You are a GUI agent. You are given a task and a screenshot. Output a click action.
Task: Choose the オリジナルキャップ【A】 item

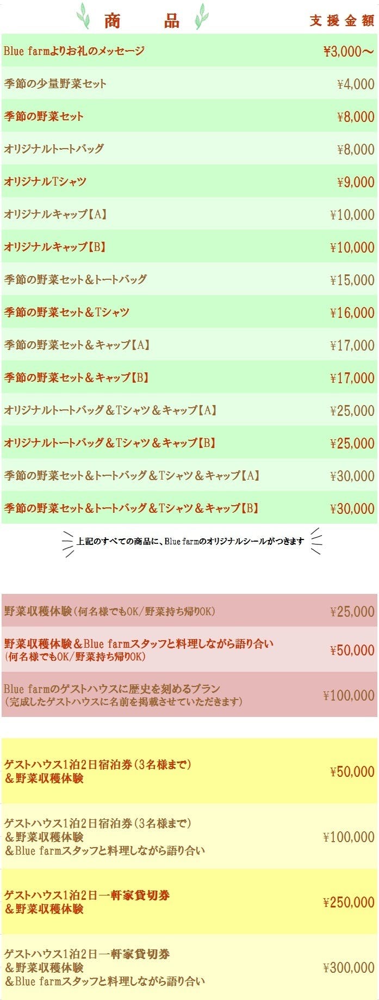[55, 214]
